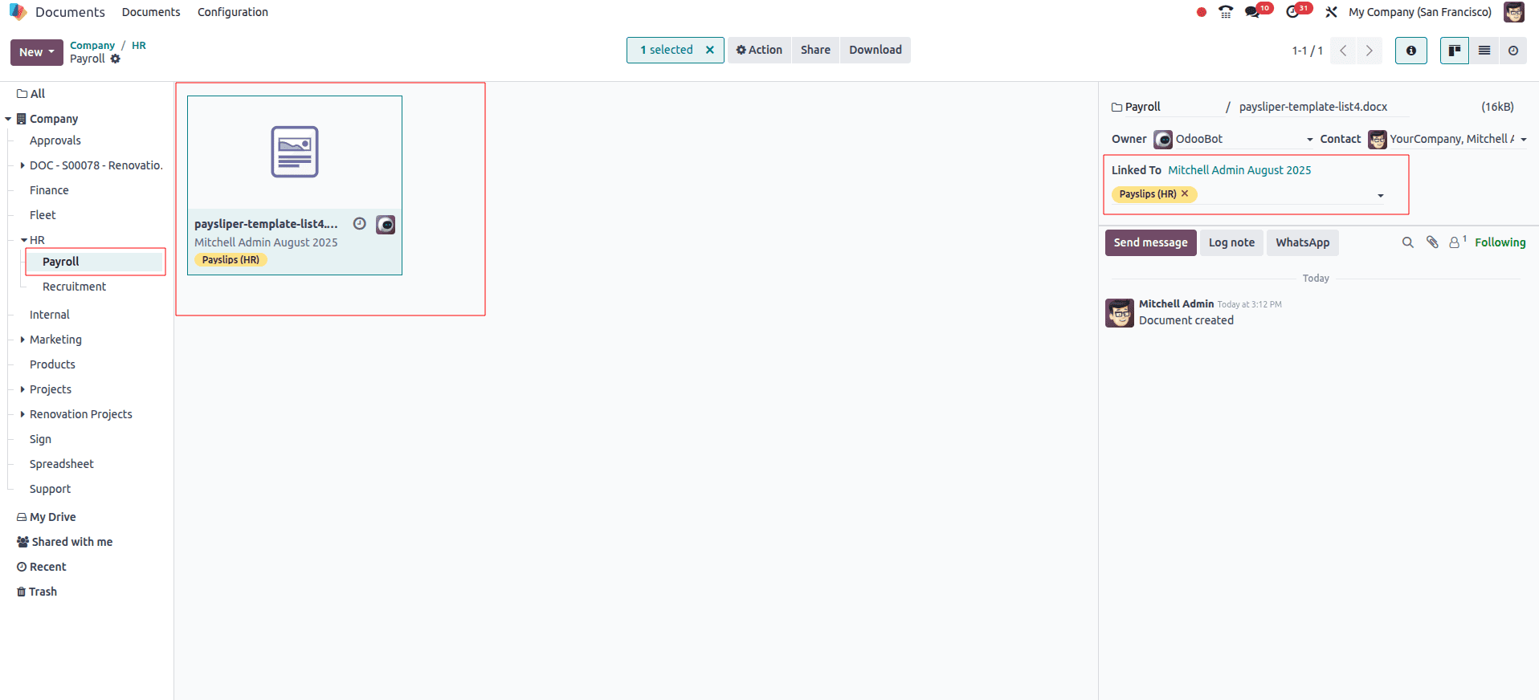Image resolution: width=1539 pixels, height=700 pixels.
Task: Go to HR breadcrumb
Action: [139, 46]
